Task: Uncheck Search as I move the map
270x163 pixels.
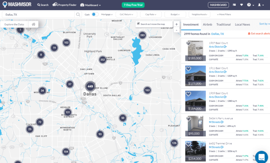Action: pyautogui.click(x=138, y=23)
